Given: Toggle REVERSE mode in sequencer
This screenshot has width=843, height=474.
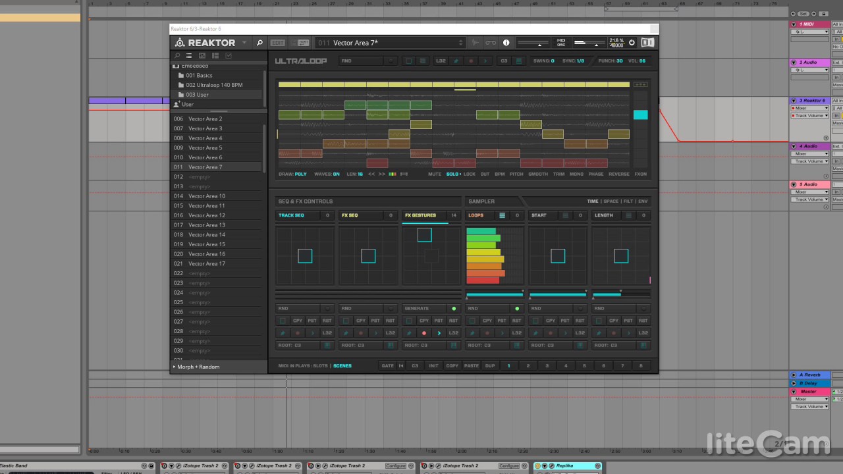Looking at the screenshot, I should click(619, 174).
